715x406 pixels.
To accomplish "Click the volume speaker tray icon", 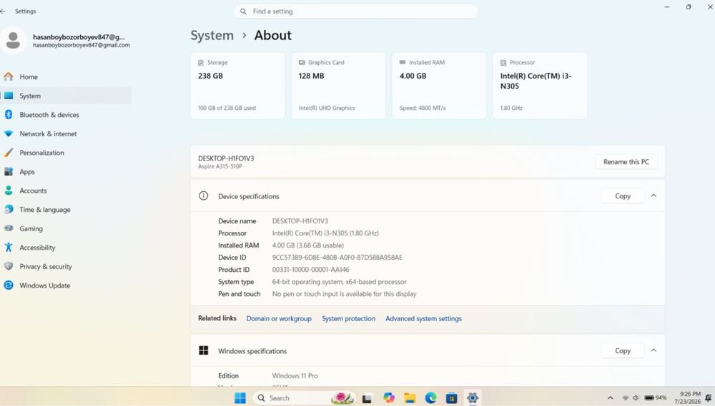I will pos(636,398).
